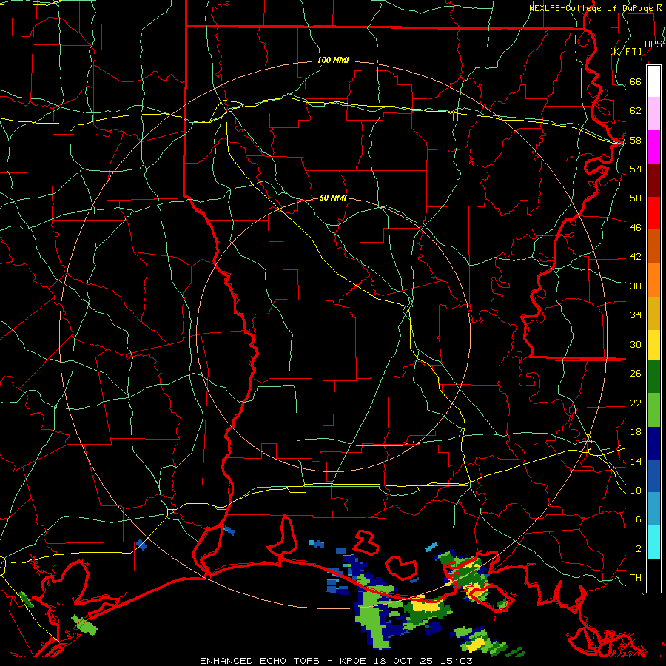The height and width of the screenshot is (666, 666).
Task: Click the bright yellow legend swatch
Action: pos(653,344)
